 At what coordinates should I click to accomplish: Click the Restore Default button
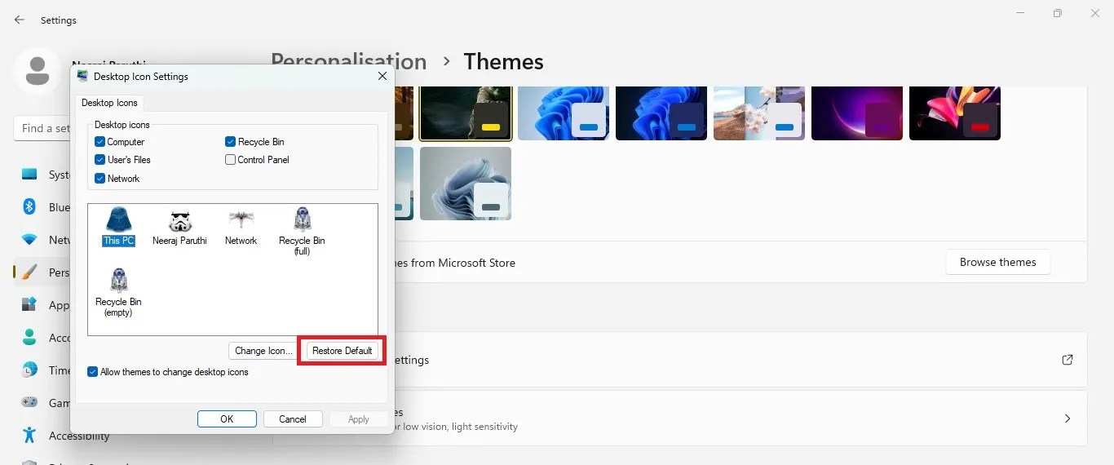click(342, 351)
